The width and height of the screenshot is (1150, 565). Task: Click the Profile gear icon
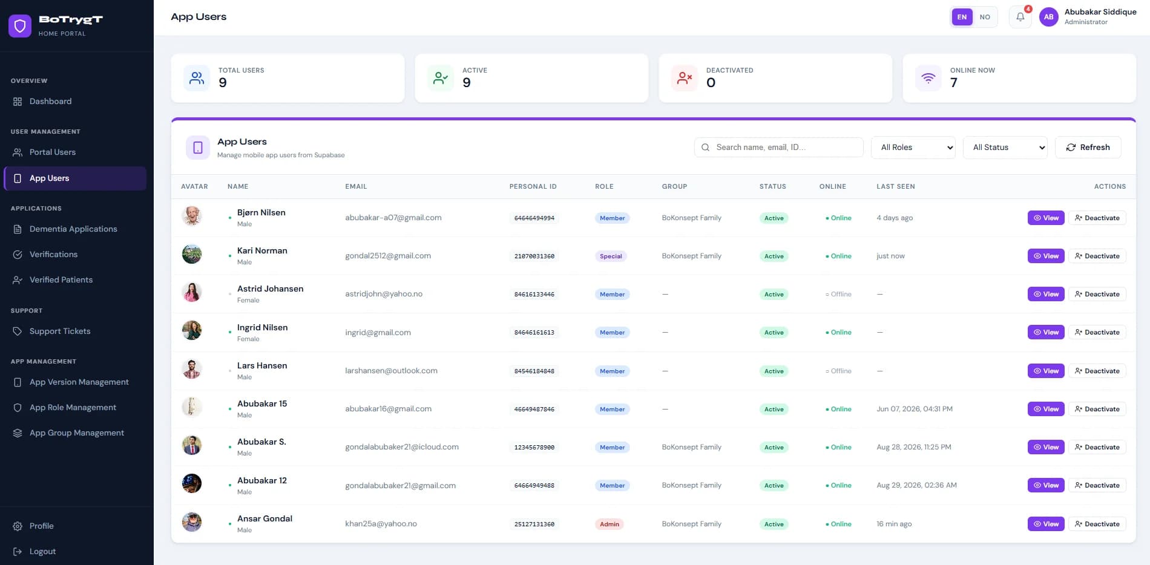pyautogui.click(x=18, y=526)
